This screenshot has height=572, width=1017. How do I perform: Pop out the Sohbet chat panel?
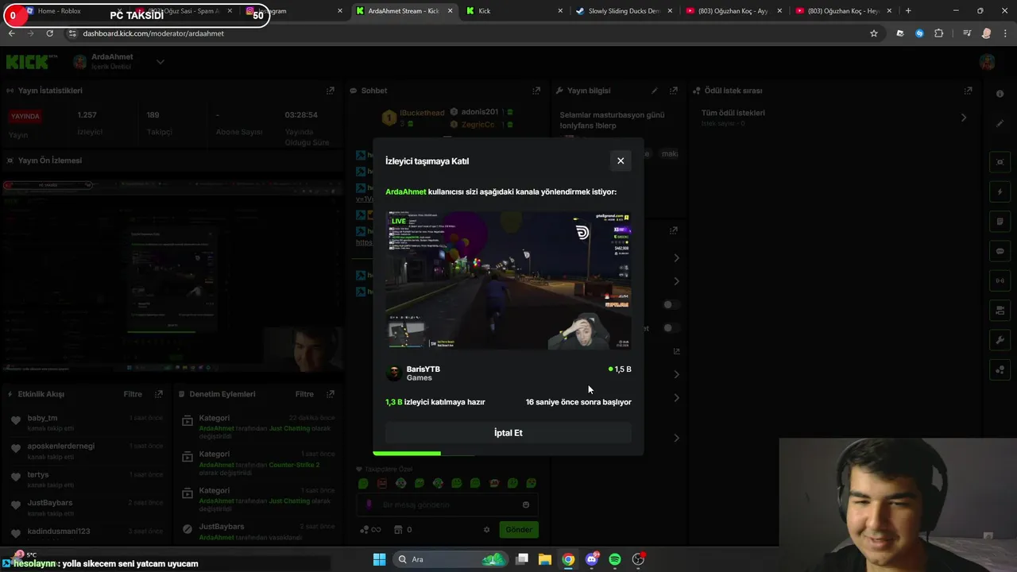pos(536,91)
